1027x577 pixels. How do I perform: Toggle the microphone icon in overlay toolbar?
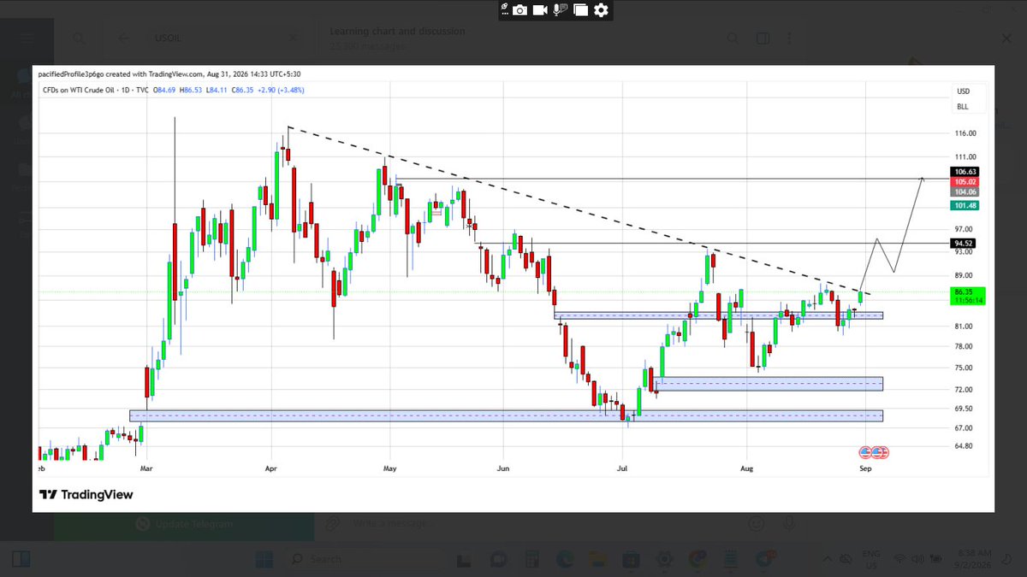click(560, 9)
